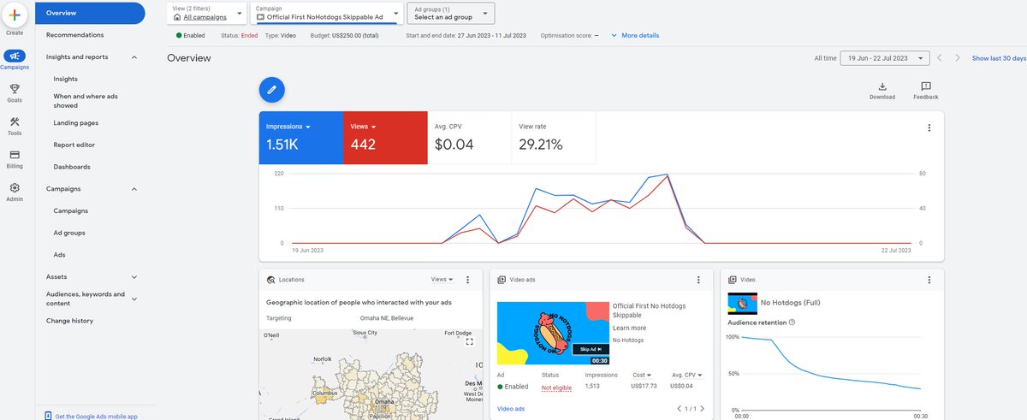Screen dimensions: 1027x420
Task: Open the Campaign selector dropdown
Action: [x=327, y=13]
